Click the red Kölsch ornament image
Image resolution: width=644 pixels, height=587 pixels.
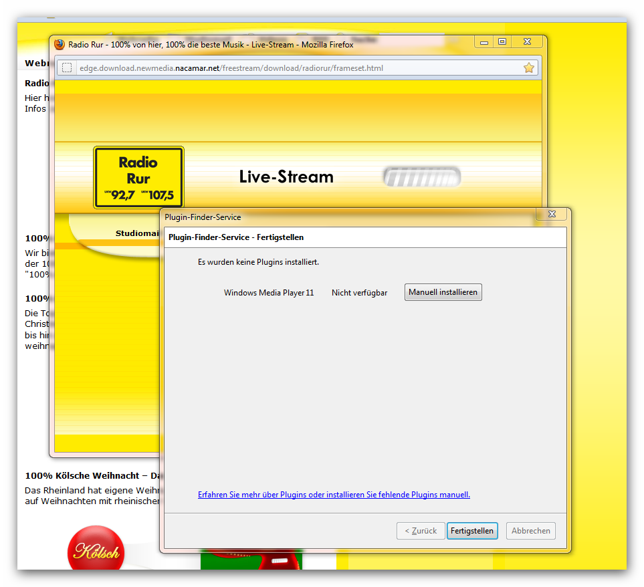point(96,548)
